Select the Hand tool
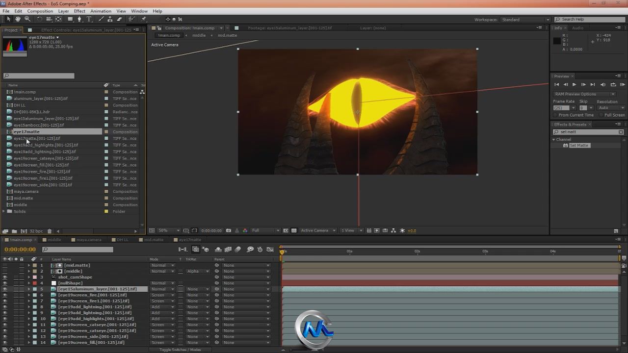The height and width of the screenshot is (353, 628). 18,19
